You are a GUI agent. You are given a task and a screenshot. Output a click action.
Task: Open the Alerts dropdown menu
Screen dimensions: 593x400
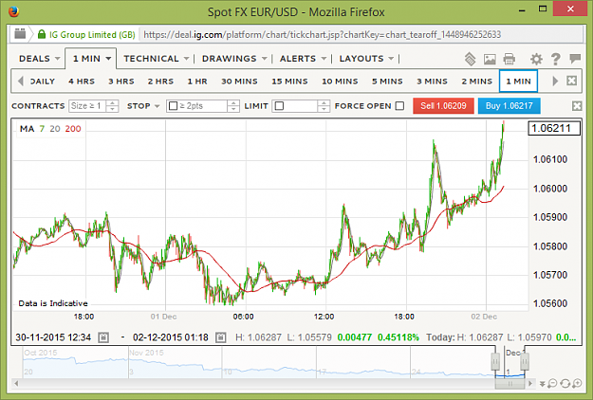click(303, 59)
